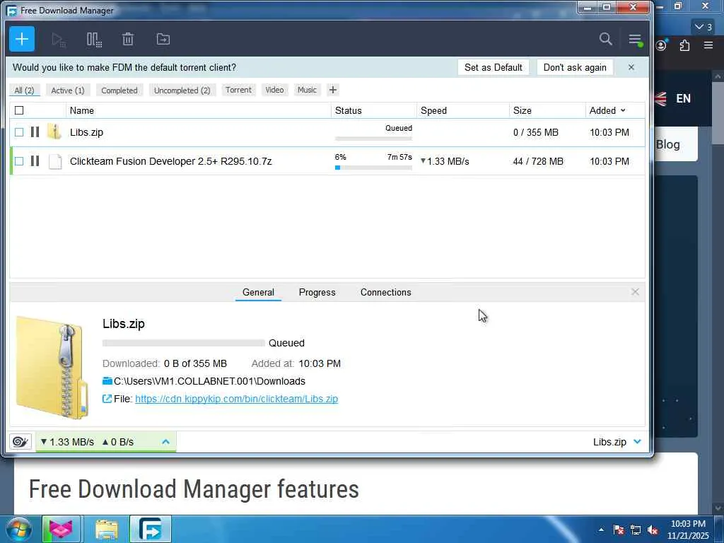Click the external link icon beside File
The height and width of the screenshot is (543, 724).
[107, 399]
